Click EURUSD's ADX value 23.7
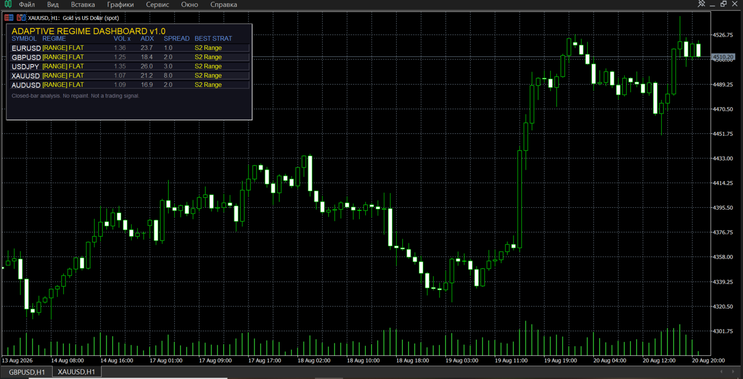Image resolution: width=743 pixels, height=379 pixels. pyautogui.click(x=147, y=48)
